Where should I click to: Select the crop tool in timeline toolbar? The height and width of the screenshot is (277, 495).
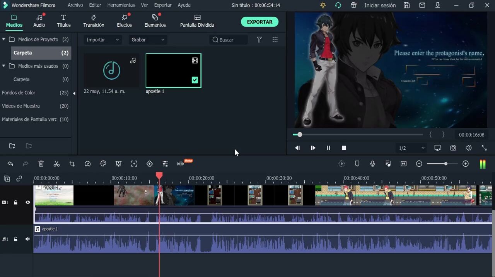[72, 164]
